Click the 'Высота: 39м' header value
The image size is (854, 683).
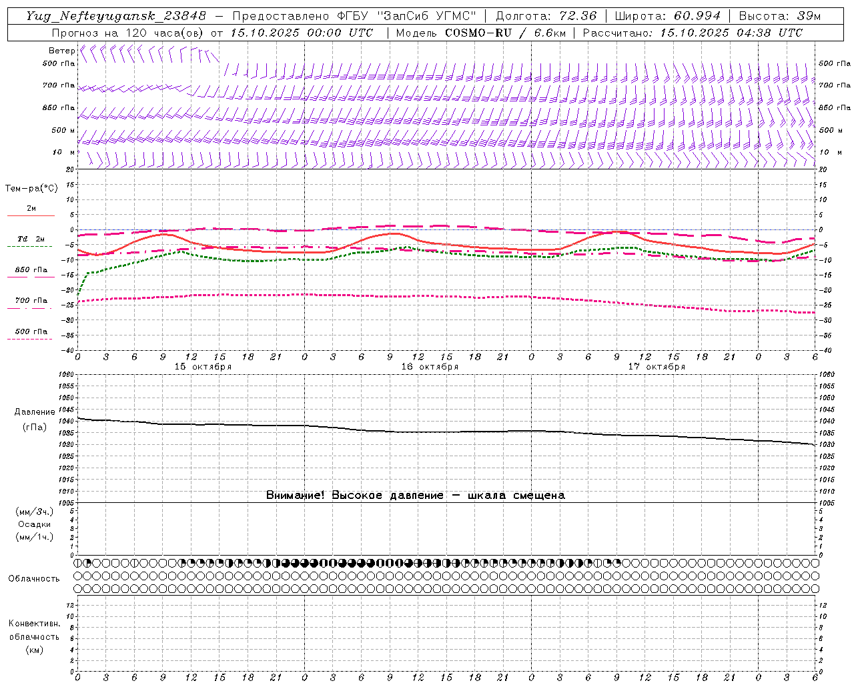click(779, 16)
